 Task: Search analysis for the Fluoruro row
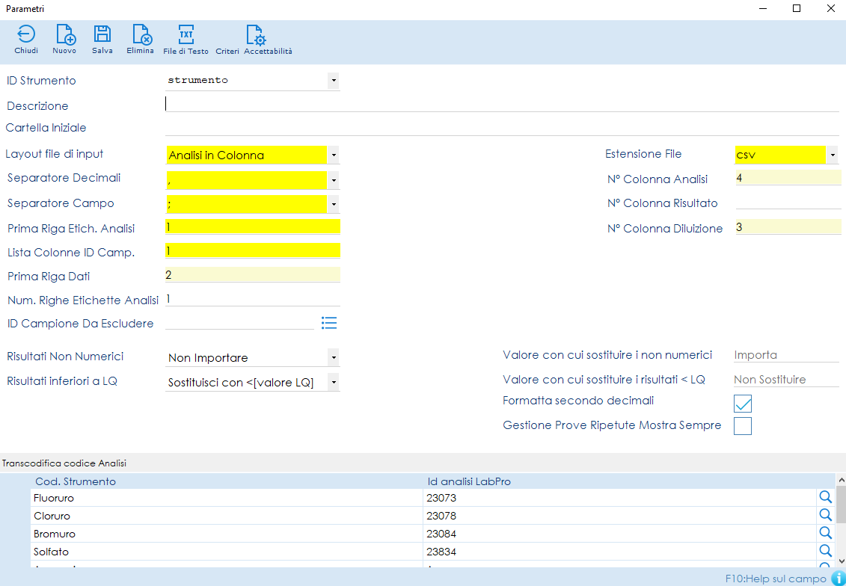pos(825,497)
